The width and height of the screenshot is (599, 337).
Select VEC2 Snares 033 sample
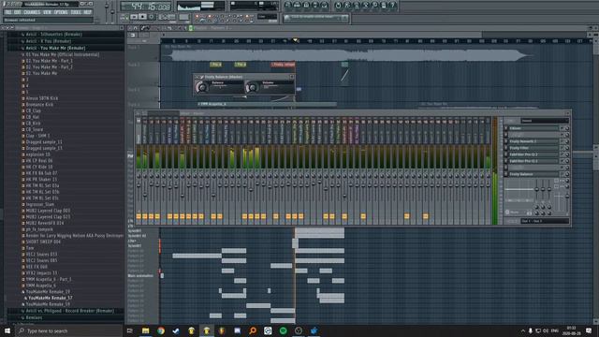41,255
